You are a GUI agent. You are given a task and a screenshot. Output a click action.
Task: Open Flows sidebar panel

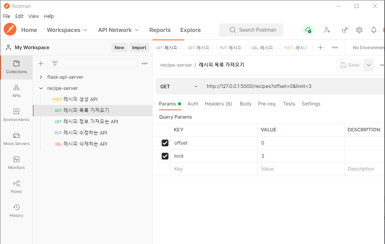16,187
